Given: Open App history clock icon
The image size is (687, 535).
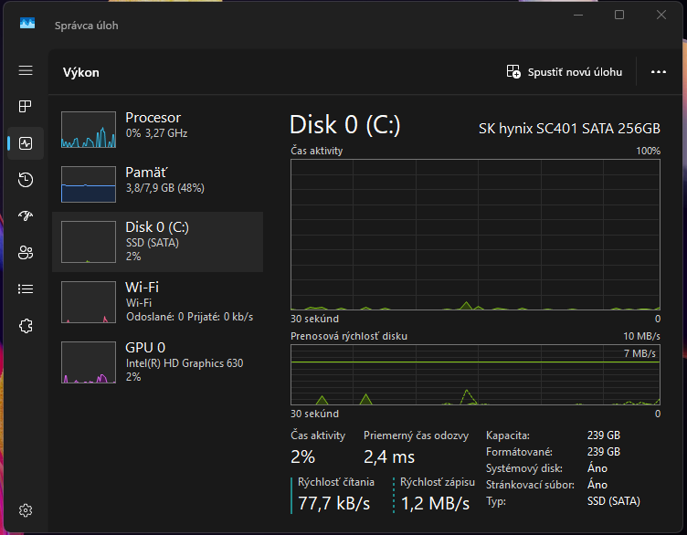Looking at the screenshot, I should (x=26, y=180).
